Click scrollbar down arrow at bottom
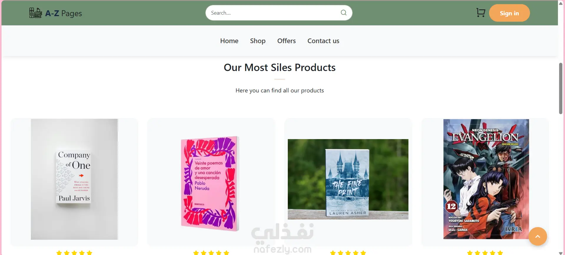Viewport: 565px width, 255px height. [x=561, y=253]
